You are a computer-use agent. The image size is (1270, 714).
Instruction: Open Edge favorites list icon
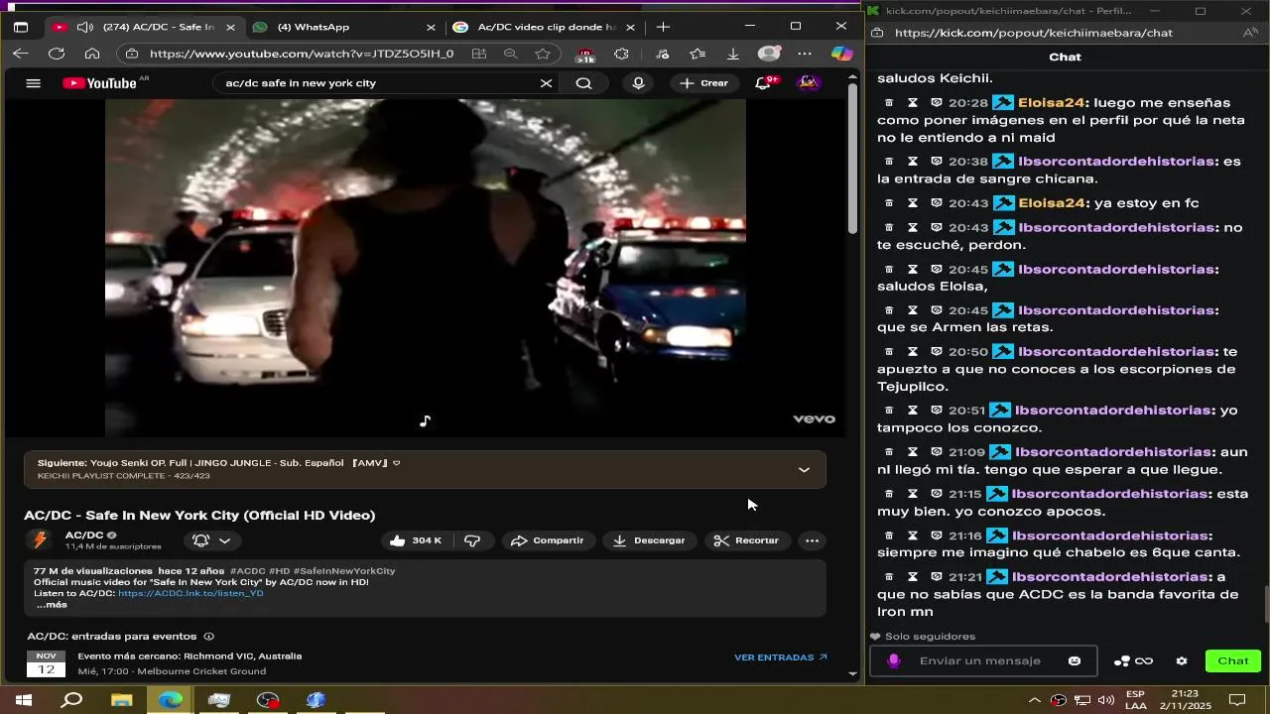[x=698, y=54]
